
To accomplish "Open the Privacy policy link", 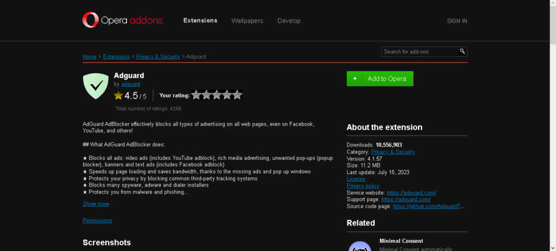I will pos(363,186).
